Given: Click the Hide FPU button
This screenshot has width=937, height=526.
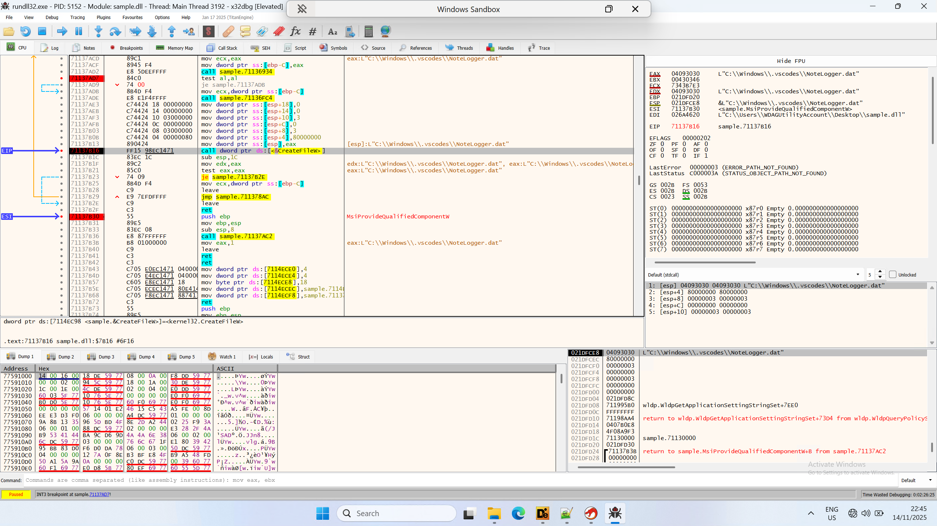Looking at the screenshot, I should click(x=791, y=61).
